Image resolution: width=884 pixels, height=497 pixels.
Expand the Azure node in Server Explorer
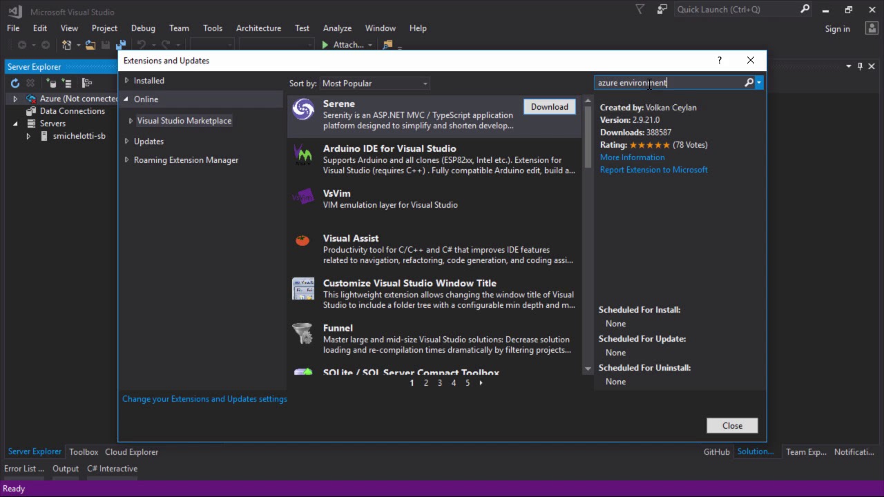[15, 99]
